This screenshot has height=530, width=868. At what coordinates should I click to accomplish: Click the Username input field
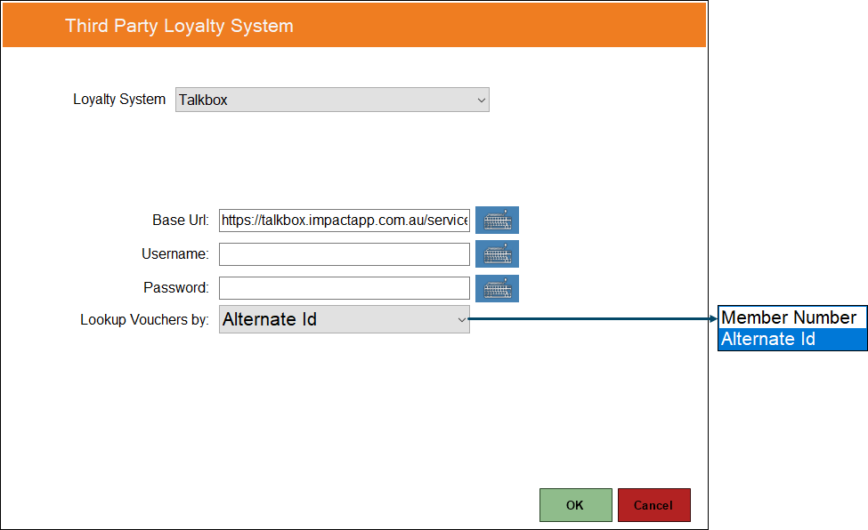pos(345,254)
